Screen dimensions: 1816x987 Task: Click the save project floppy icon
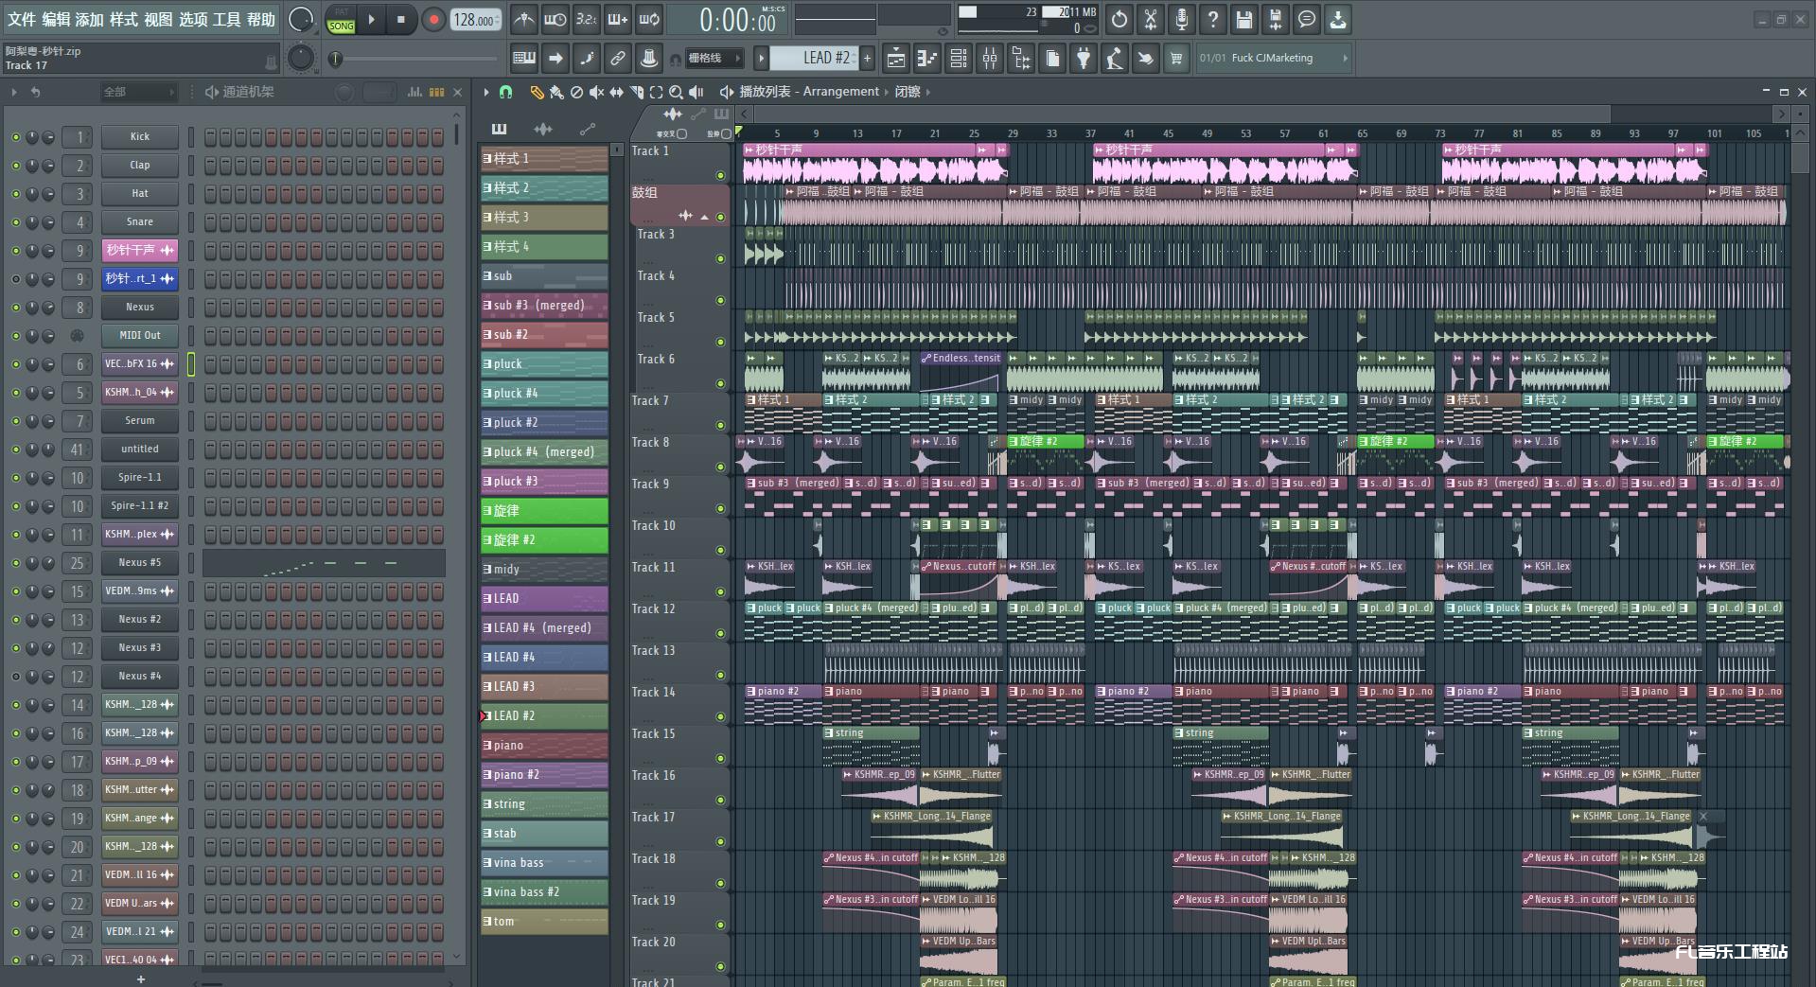pyautogui.click(x=1244, y=19)
